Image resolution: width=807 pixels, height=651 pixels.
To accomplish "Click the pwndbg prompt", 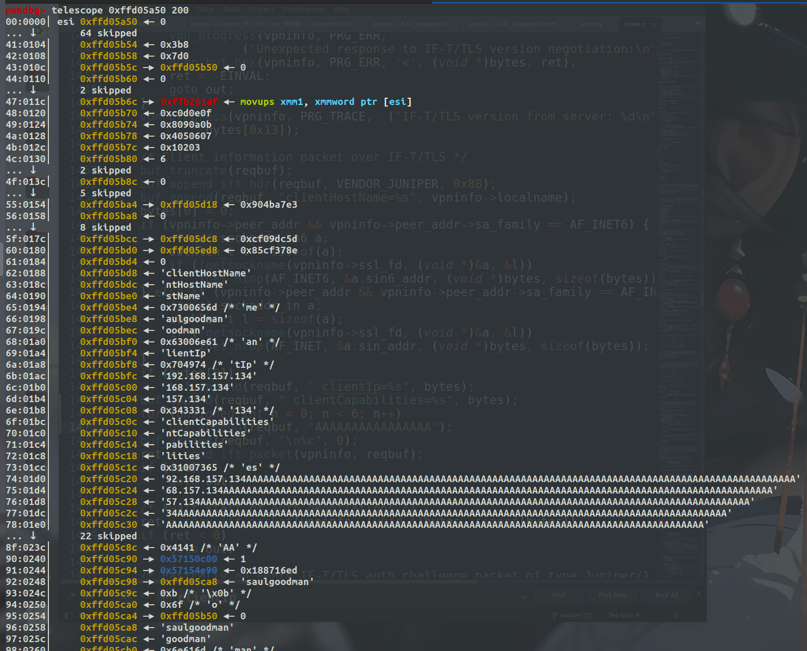I will pos(25,10).
